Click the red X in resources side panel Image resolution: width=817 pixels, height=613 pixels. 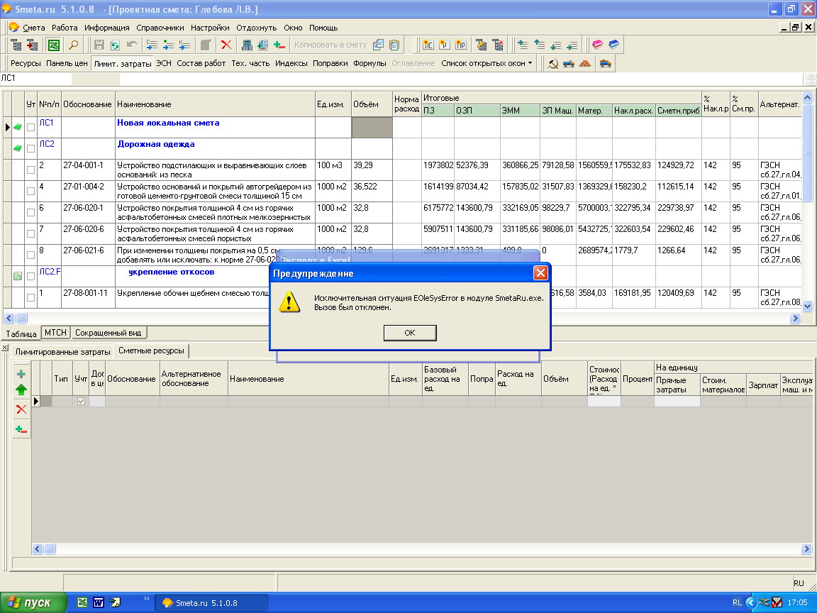click(21, 409)
